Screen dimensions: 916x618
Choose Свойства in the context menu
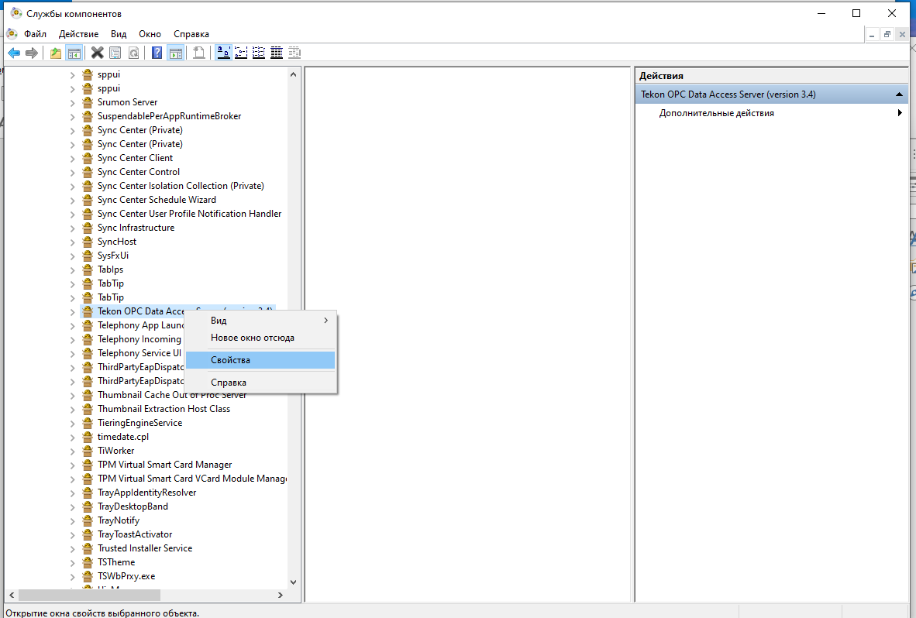(230, 360)
